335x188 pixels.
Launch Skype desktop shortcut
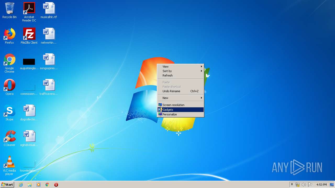click(9, 113)
